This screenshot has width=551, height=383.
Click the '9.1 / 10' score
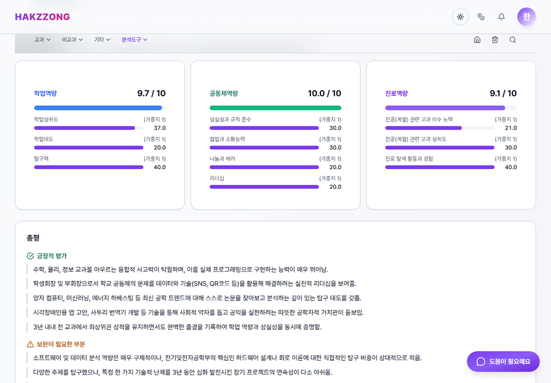tap(503, 93)
